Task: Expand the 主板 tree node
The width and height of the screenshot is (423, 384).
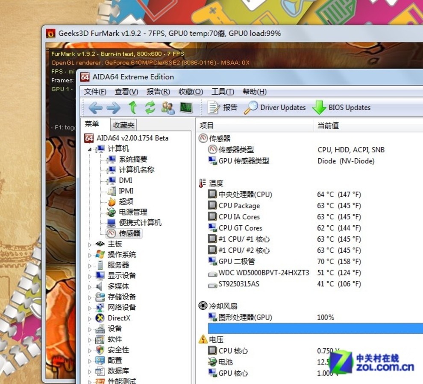Action: (x=89, y=244)
